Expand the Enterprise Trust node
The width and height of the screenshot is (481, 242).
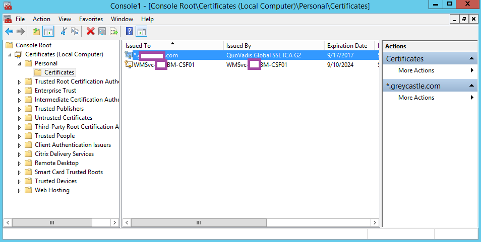[x=19, y=91]
